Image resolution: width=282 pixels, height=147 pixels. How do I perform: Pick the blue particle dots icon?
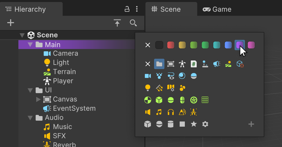(x=159, y=76)
